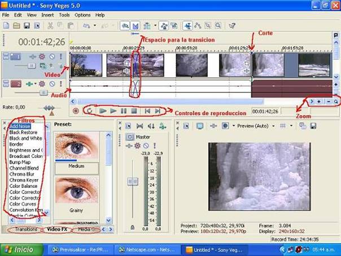
Task: Switch to the Transitions tab
Action: click(x=26, y=229)
